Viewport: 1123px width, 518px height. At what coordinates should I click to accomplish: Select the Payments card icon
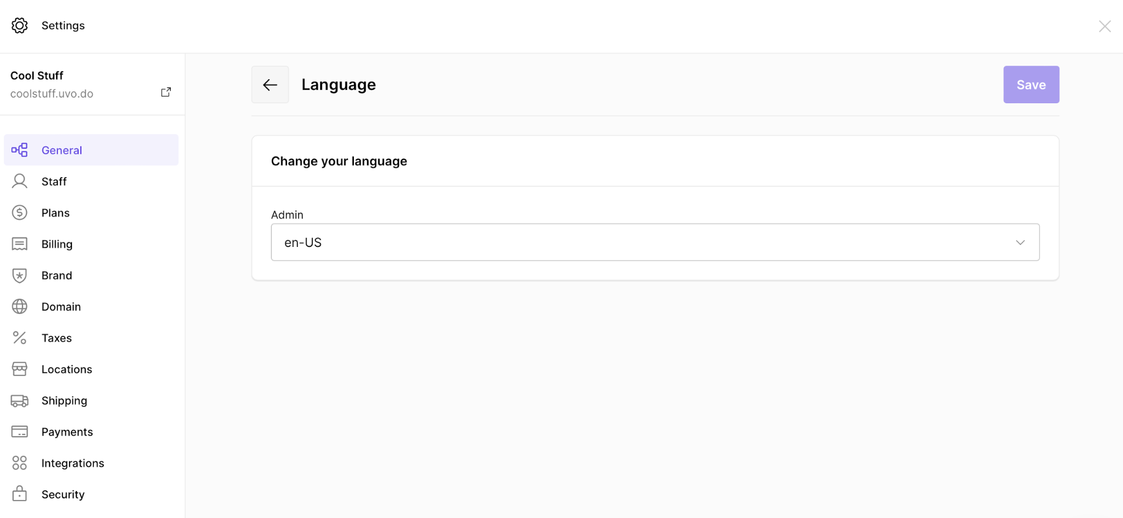tap(20, 431)
